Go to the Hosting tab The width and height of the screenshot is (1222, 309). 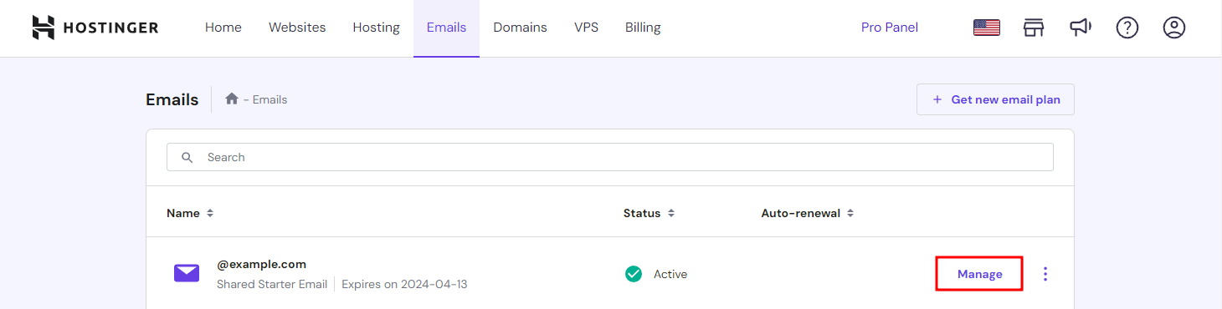pos(376,28)
